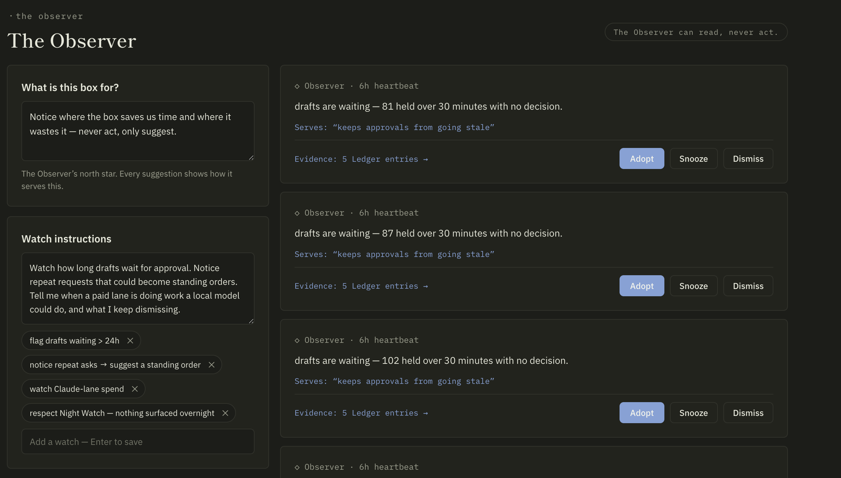The image size is (841, 478).
Task: Click the diamond icon on the 102 drafts card
Action: click(x=297, y=340)
